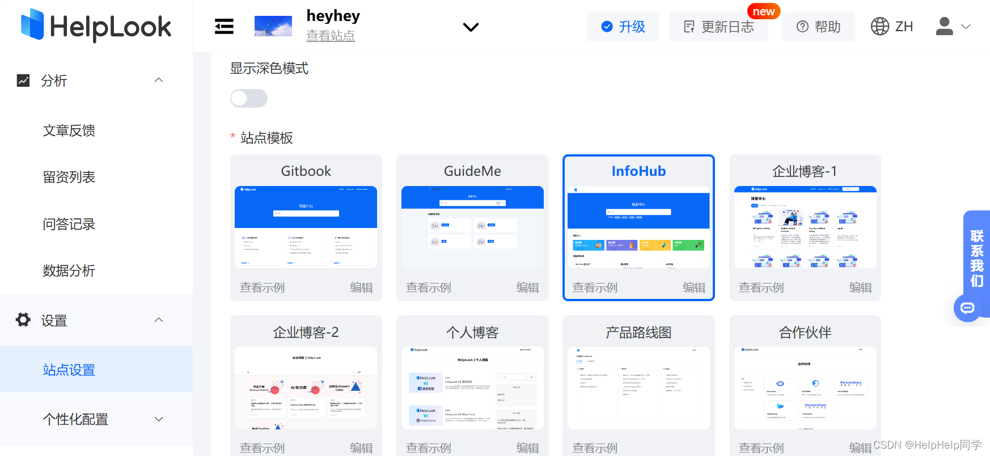Select the 合作伙伴 template preview
Image resolution: width=990 pixels, height=456 pixels.
pos(805,388)
